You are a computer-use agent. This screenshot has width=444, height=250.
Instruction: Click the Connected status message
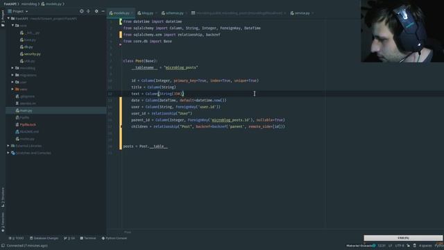(27, 245)
